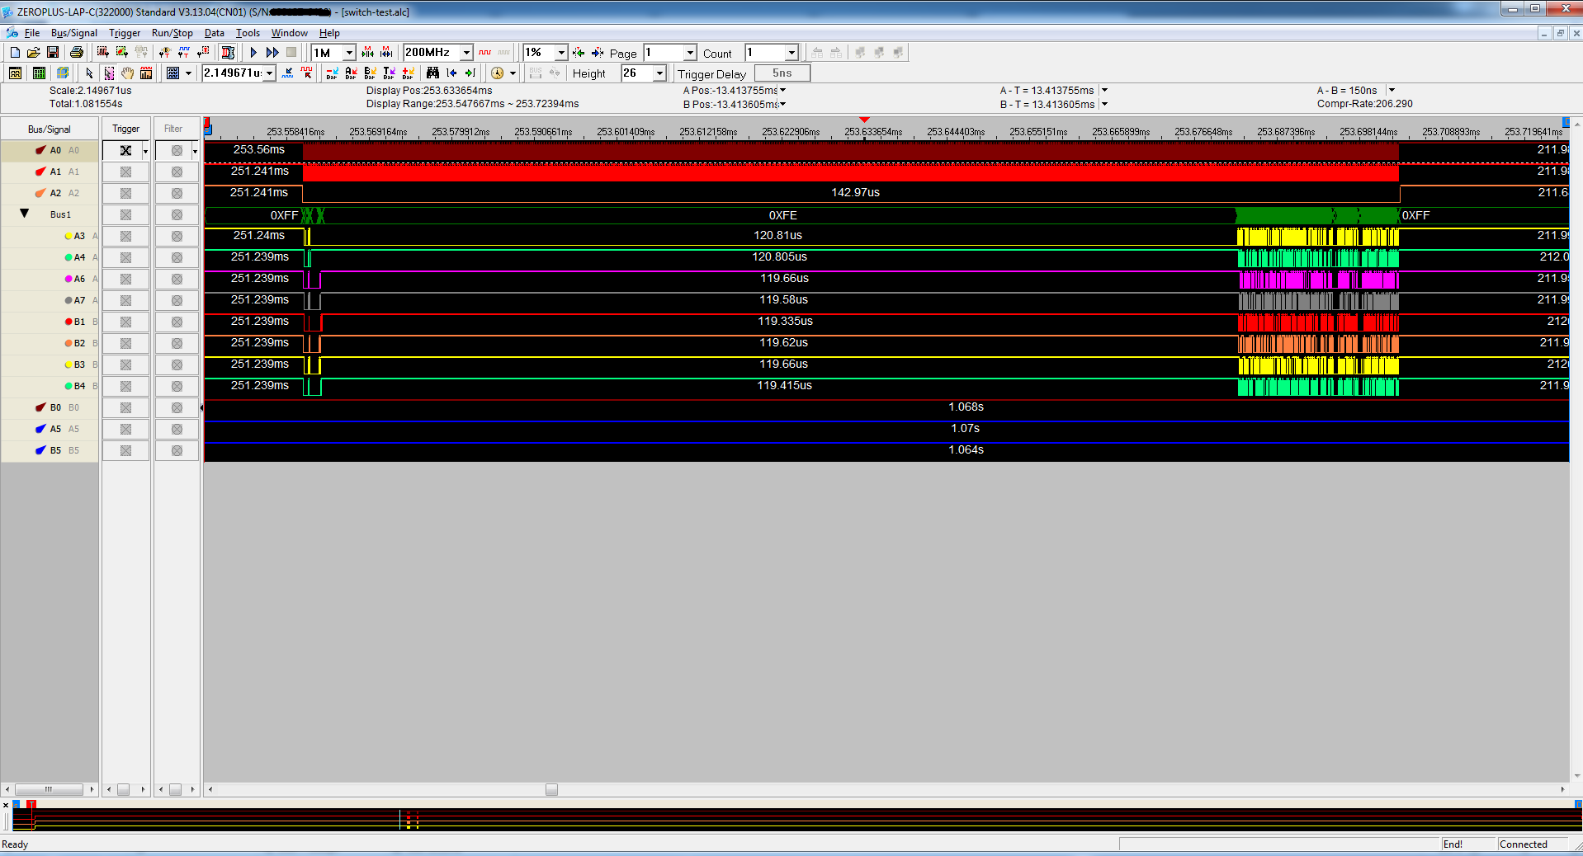Click the binoculars Find icon
Screen dimensions: 1583x856
432,73
